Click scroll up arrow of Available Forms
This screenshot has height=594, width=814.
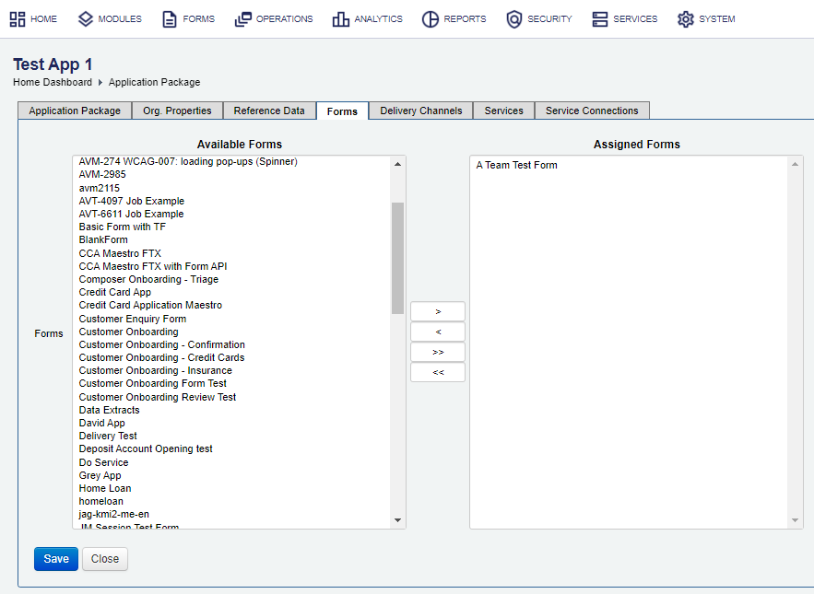(398, 164)
